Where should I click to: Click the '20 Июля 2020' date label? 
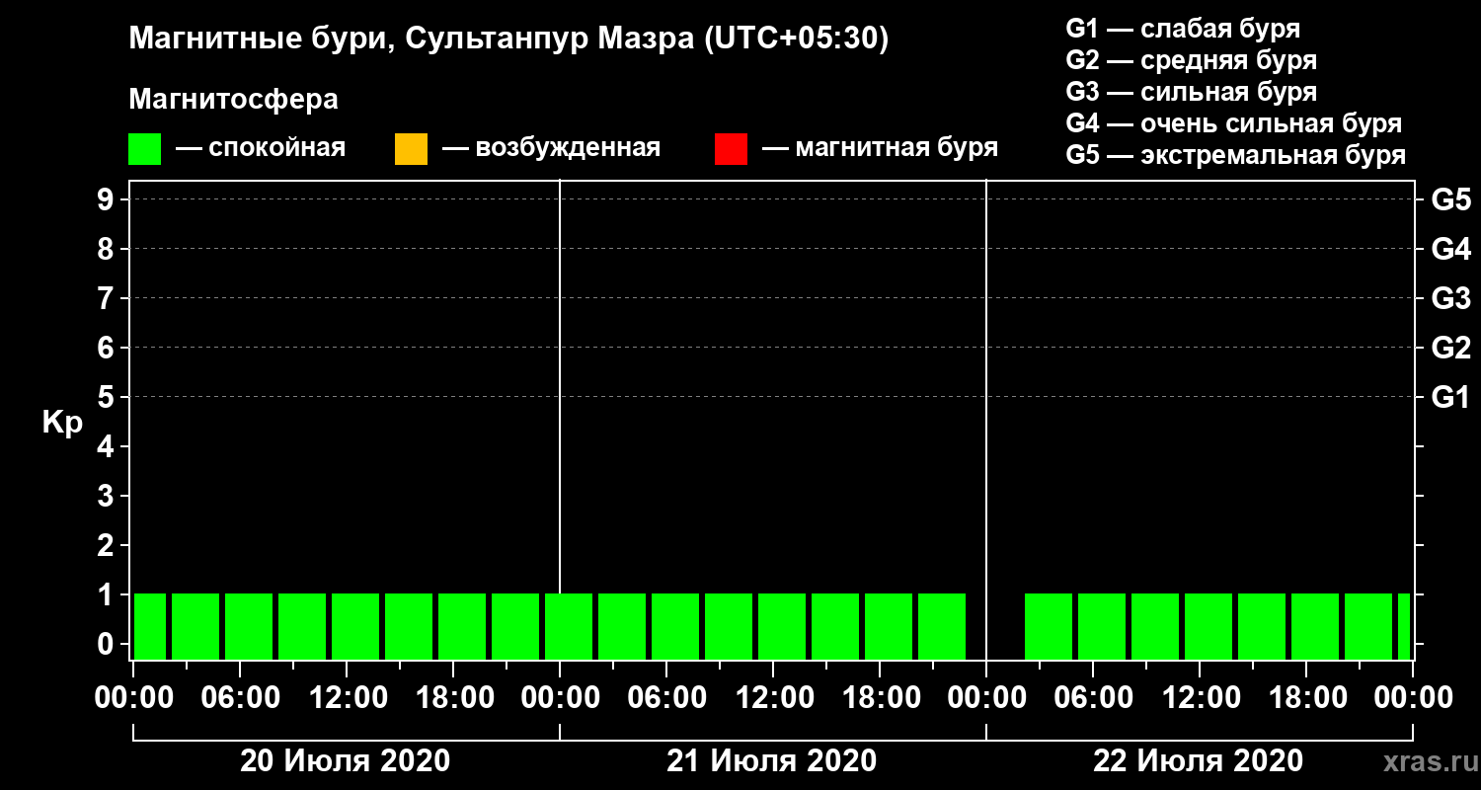(346, 761)
